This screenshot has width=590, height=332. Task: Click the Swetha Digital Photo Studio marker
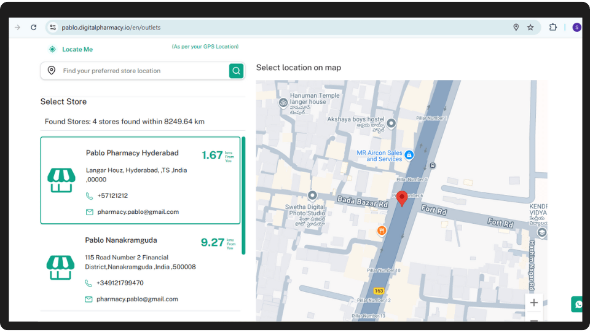[x=312, y=196]
